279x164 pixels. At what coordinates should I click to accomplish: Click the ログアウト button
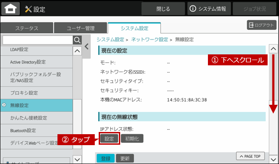261,25
